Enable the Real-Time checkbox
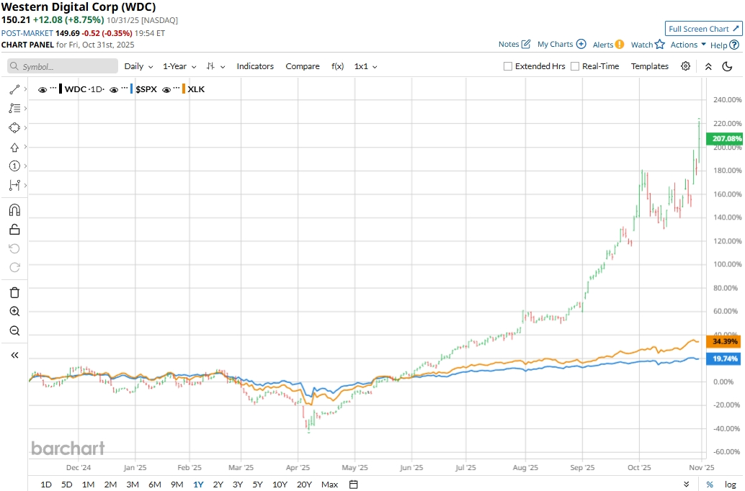 point(574,66)
